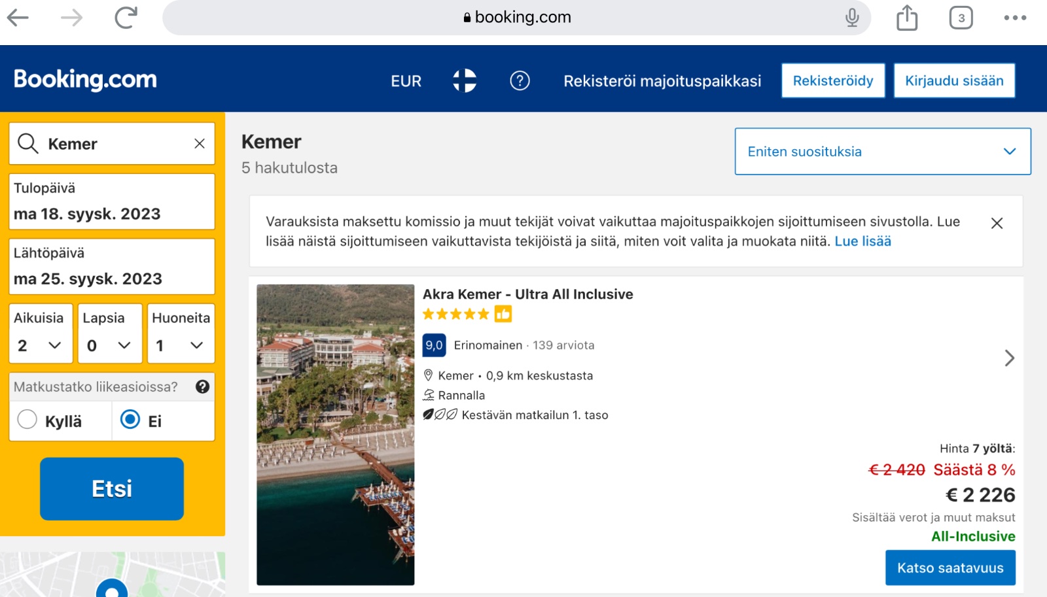Click the five-star rating icons
This screenshot has width=1047, height=597.
(x=456, y=315)
